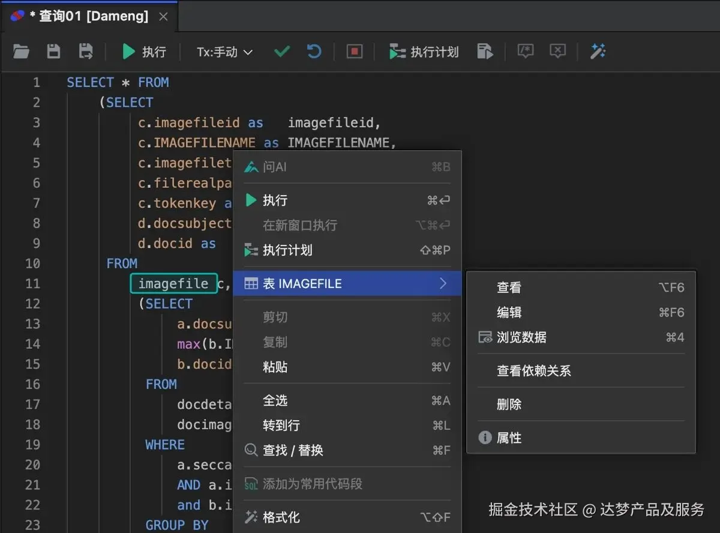
Task: Choose 剪切 in the context menu
Action: (x=347, y=317)
